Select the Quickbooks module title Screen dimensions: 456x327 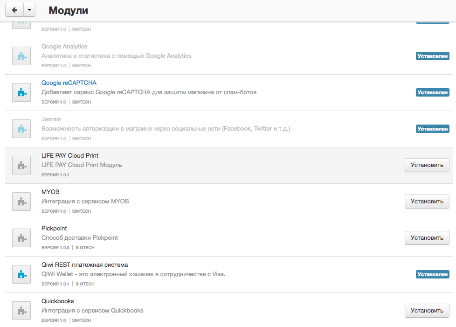tap(57, 301)
